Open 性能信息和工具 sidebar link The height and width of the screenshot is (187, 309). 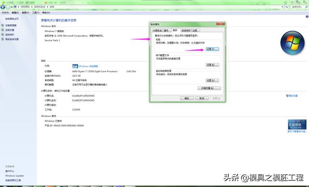tap(13, 180)
